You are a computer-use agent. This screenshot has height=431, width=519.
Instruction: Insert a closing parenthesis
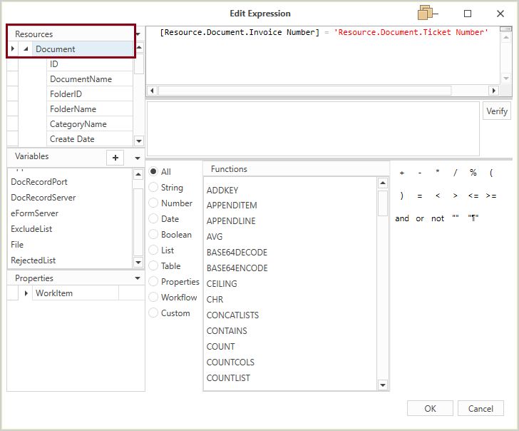[402, 196]
